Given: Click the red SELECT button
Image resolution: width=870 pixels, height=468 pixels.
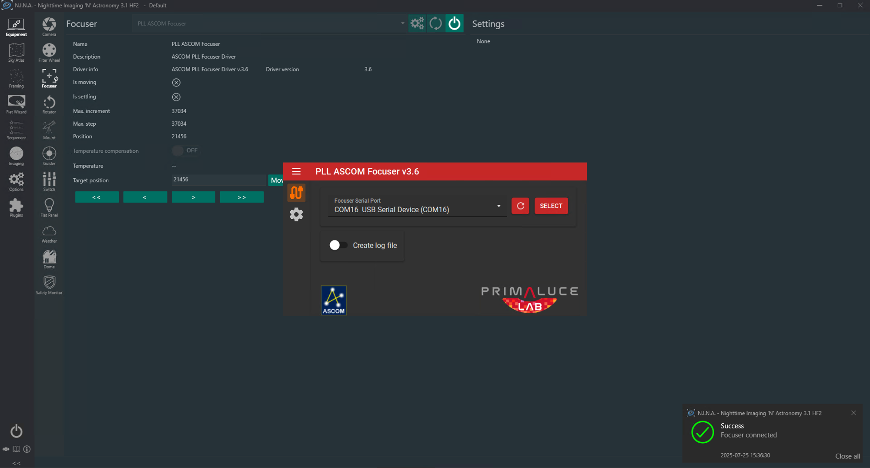Looking at the screenshot, I should [551, 206].
